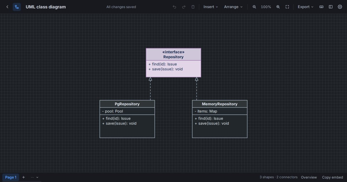Click the Copy embed button
347x182 pixels.
point(333,177)
